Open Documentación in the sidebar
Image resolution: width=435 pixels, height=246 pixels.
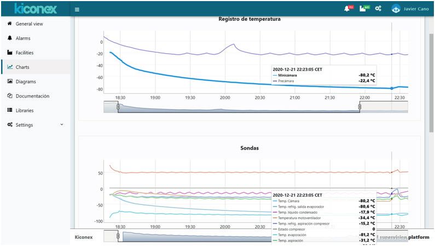[x=32, y=96]
